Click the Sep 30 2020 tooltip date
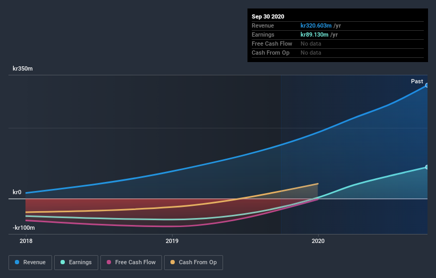Image resolution: width=436 pixels, height=278 pixels. click(268, 16)
